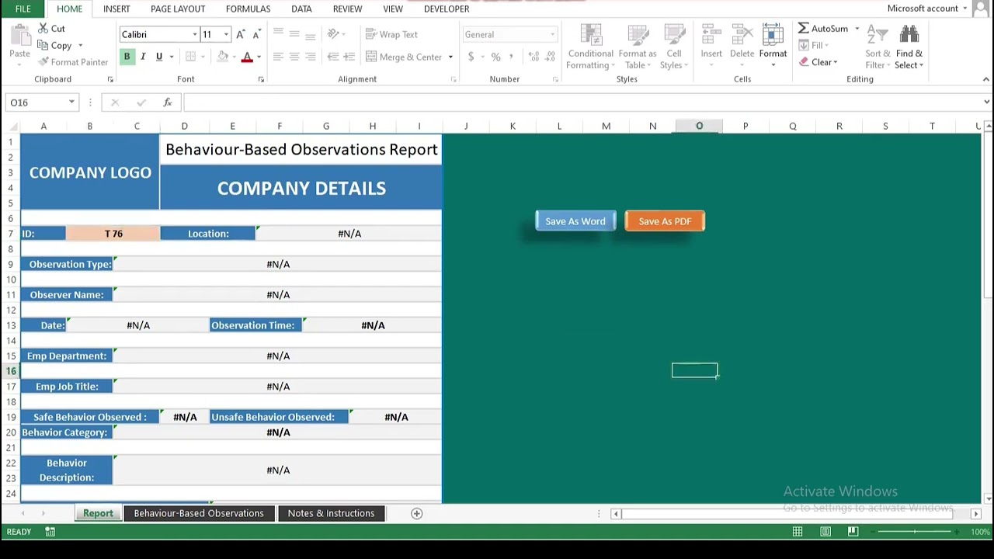Open the font name dropdown
The image size is (994, 559).
(x=195, y=35)
